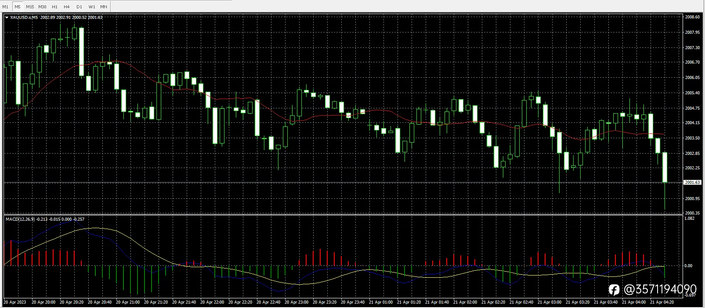Click the 2008.60 price axis label

click(692, 17)
